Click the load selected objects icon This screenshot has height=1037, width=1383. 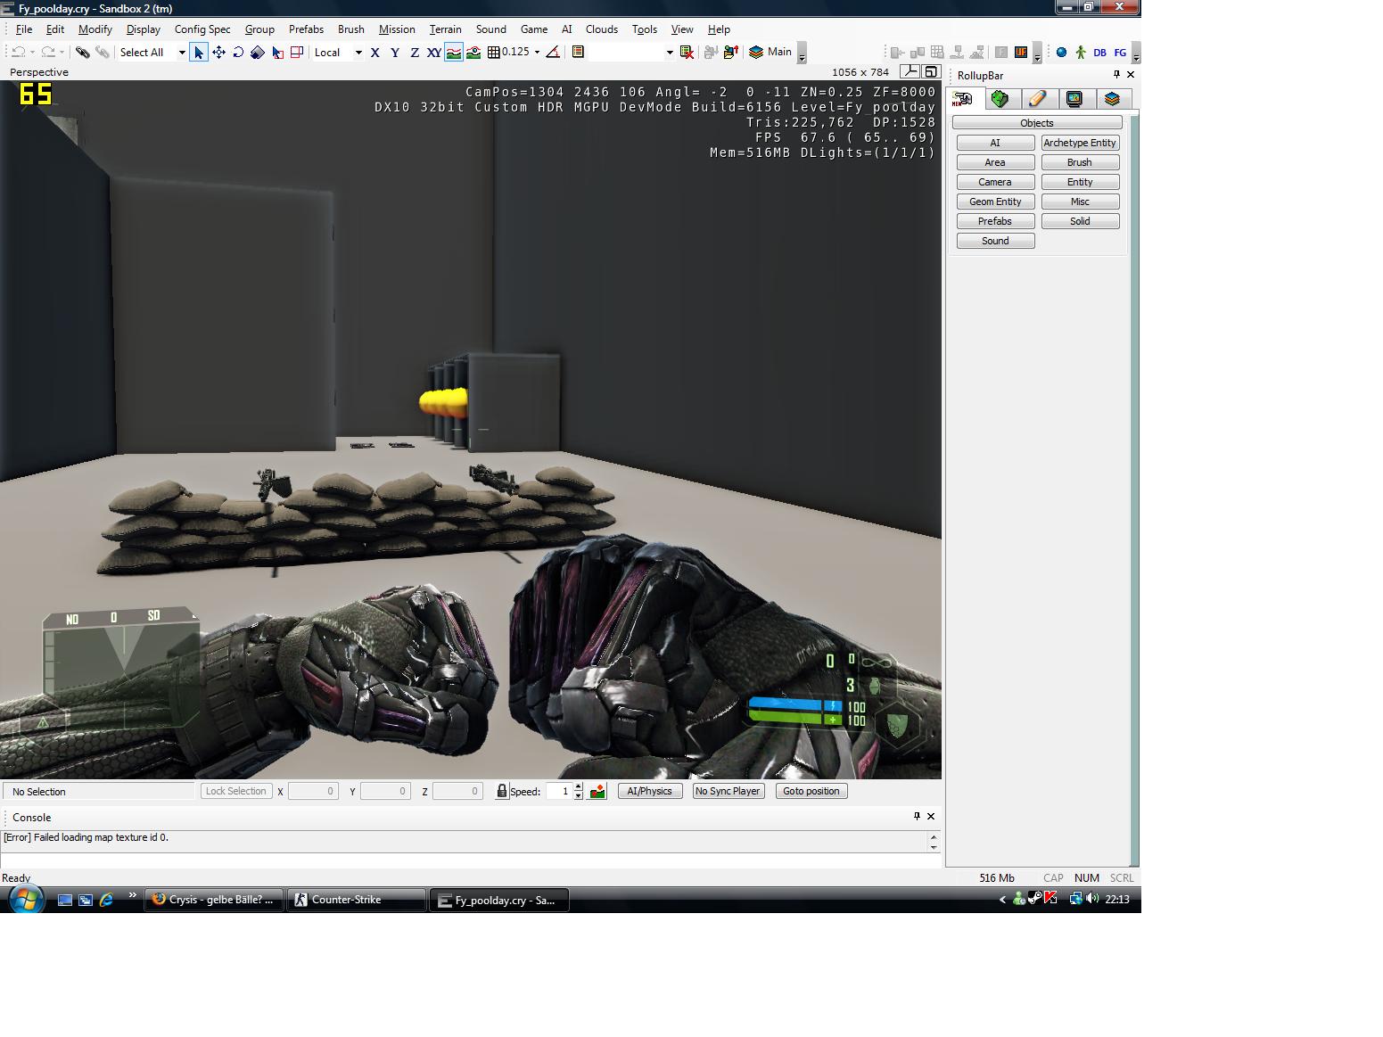coord(730,53)
